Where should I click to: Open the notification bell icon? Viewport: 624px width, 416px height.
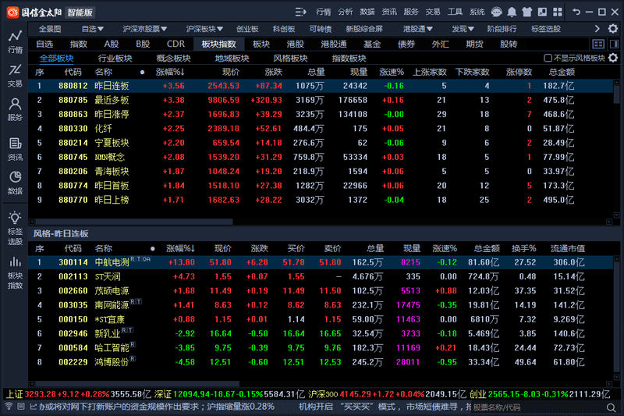coord(511,12)
